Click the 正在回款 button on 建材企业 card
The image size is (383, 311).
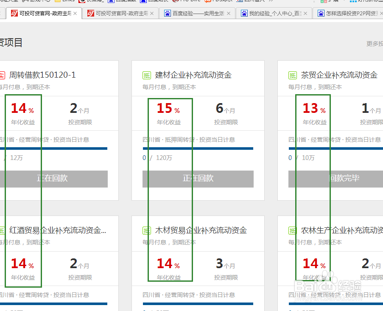coord(198,179)
